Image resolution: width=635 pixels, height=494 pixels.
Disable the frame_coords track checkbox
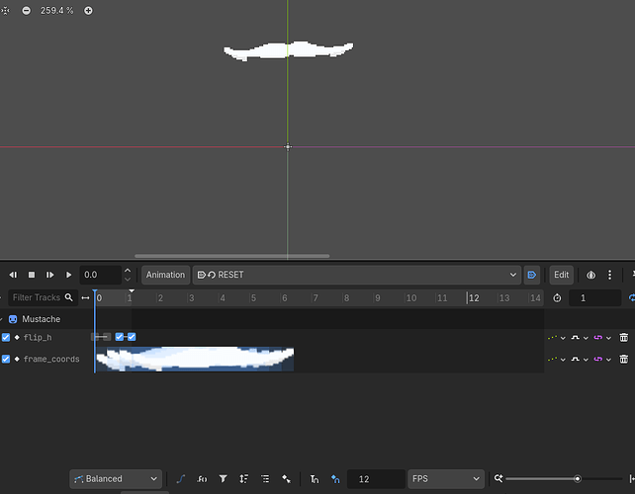(6, 359)
